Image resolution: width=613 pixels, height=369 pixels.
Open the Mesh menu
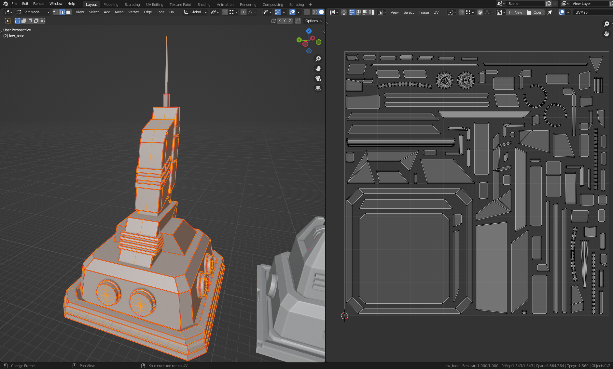119,12
